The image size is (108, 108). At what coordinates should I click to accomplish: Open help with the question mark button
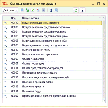pos(83,10)
